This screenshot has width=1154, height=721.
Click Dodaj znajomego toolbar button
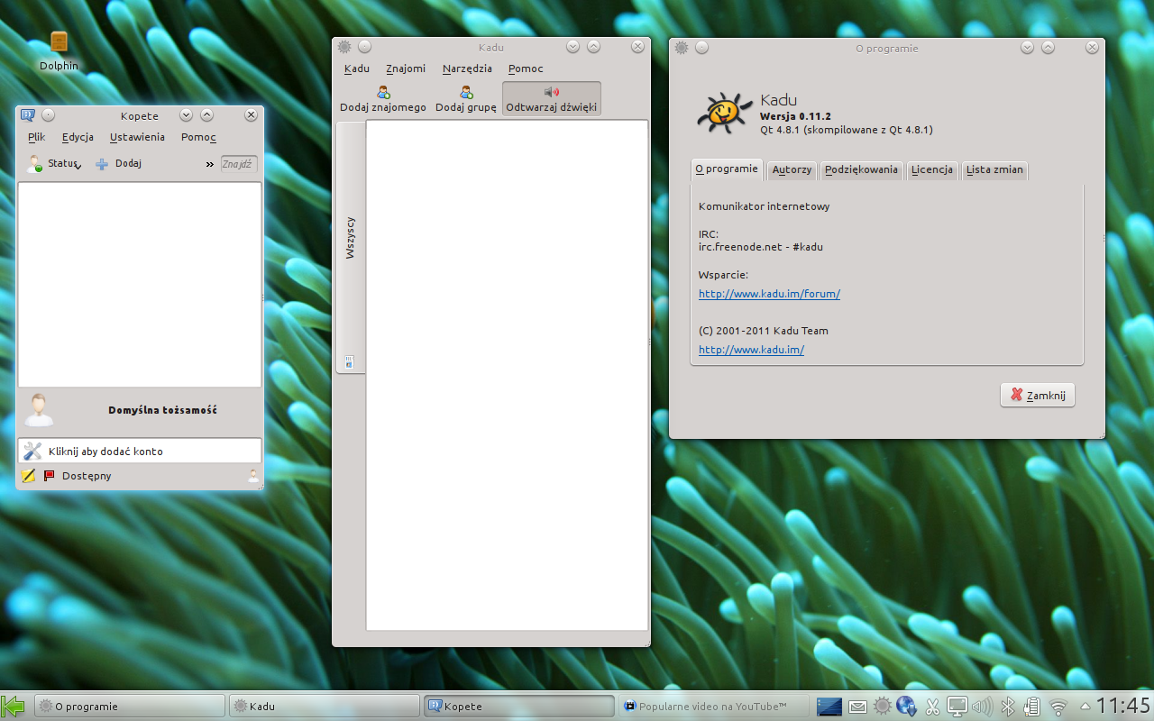tap(383, 99)
